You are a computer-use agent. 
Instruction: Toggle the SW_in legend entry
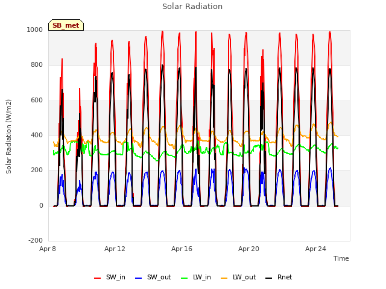110,277
